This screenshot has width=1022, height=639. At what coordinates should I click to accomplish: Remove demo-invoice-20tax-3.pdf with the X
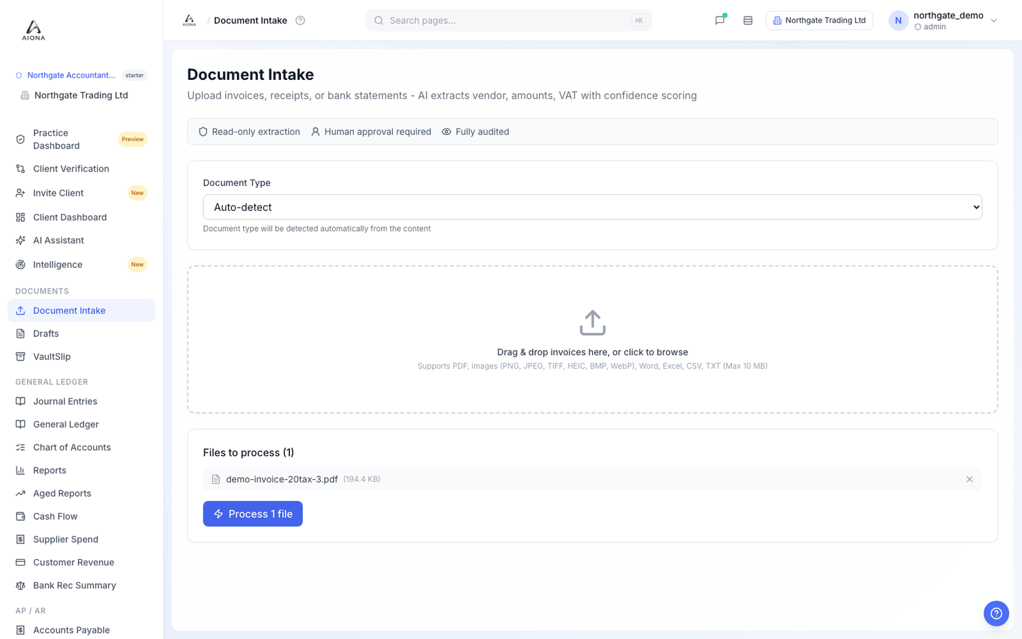(969, 479)
